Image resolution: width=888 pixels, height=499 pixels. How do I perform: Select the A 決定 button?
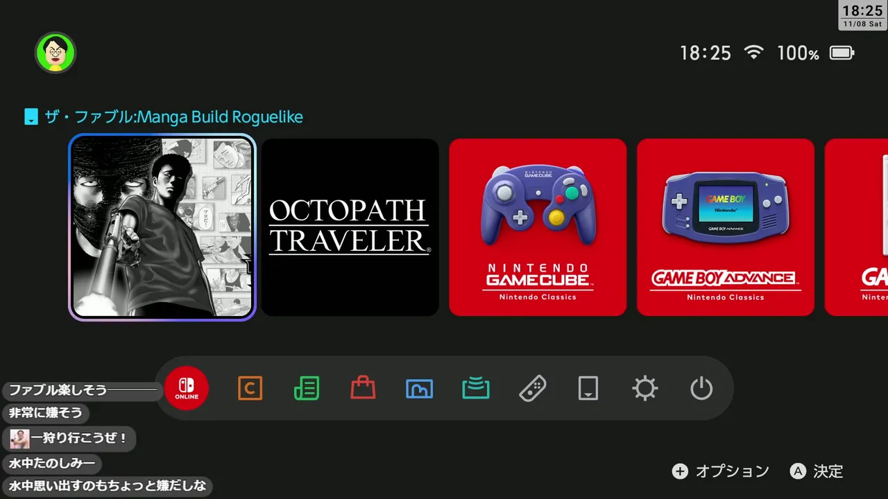817,471
